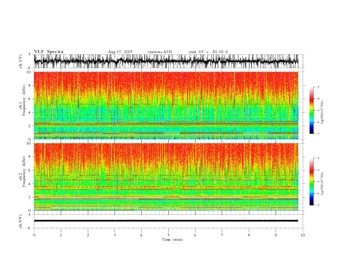Image resolution: width=341 pixels, height=264 pixels.
Task: Click the color scale bar beside ch.1 spectrogram
Action: 312,110
